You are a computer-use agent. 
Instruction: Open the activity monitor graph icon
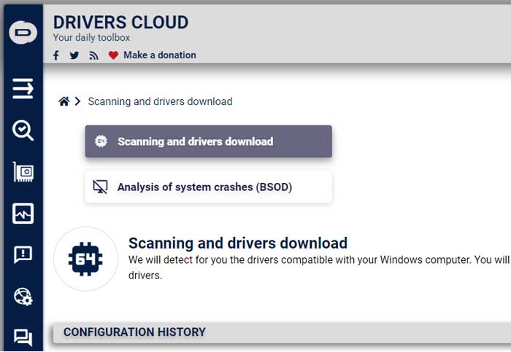[x=23, y=214]
